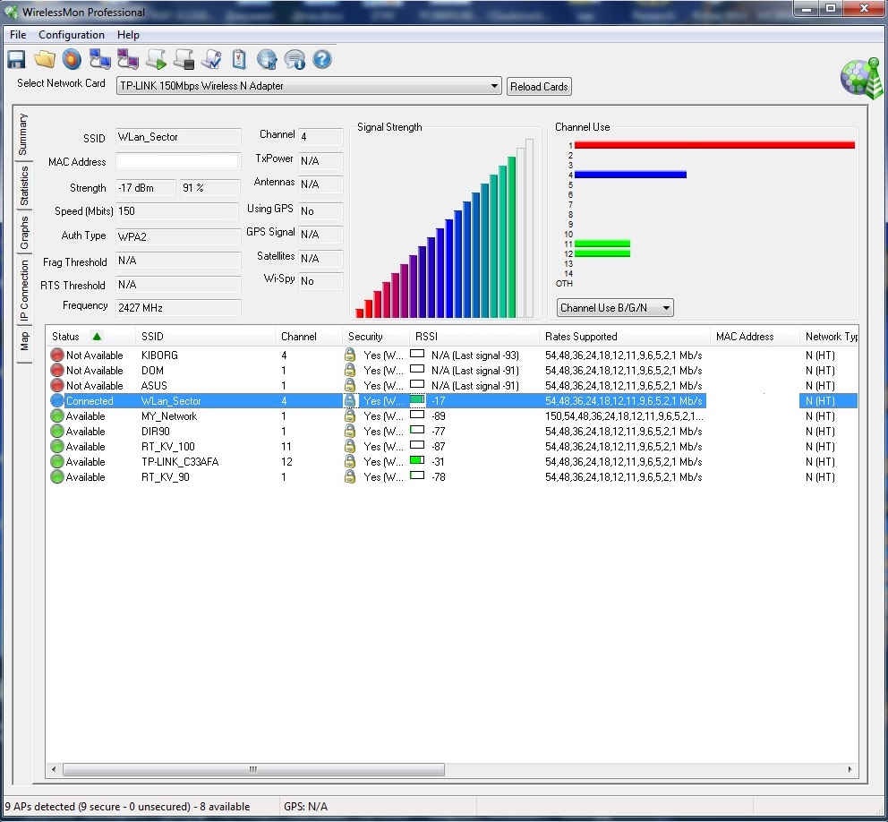Click the globe with checkmark icon
Image resolution: width=888 pixels, height=822 pixels.
click(266, 60)
